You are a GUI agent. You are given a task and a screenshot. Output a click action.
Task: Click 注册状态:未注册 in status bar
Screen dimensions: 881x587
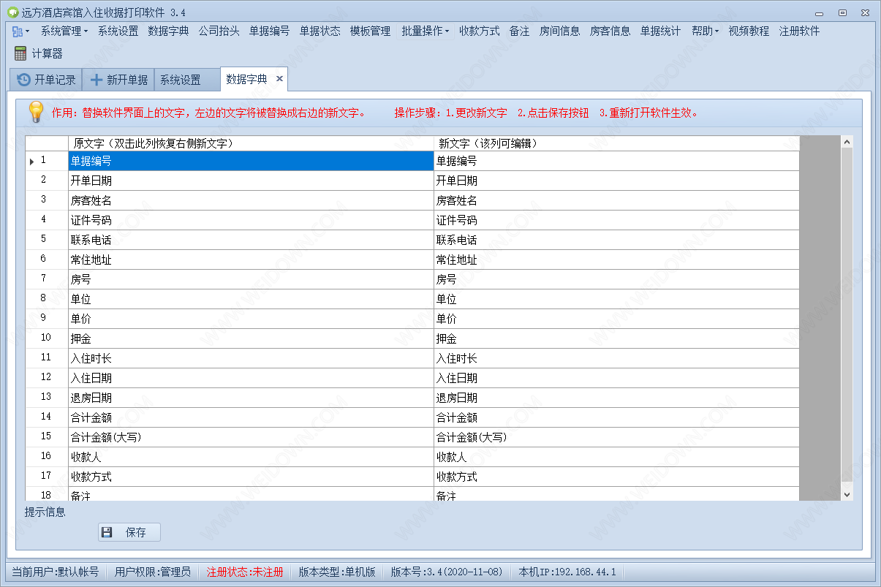(244, 572)
